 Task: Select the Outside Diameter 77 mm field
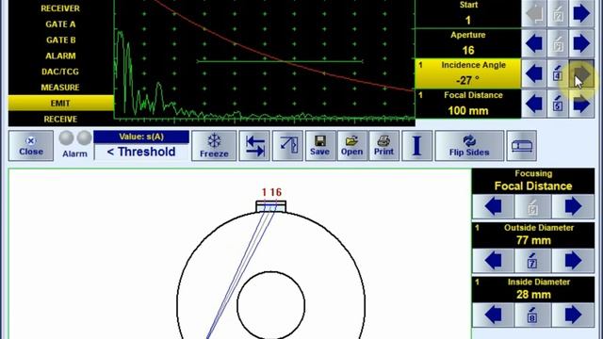tap(533, 234)
